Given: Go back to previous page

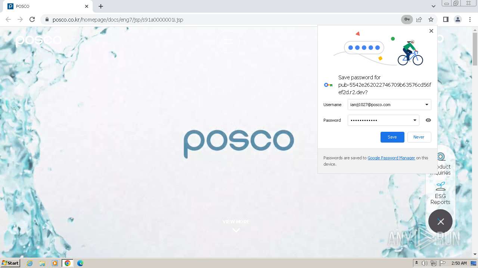Looking at the screenshot, I should pos(8,19).
